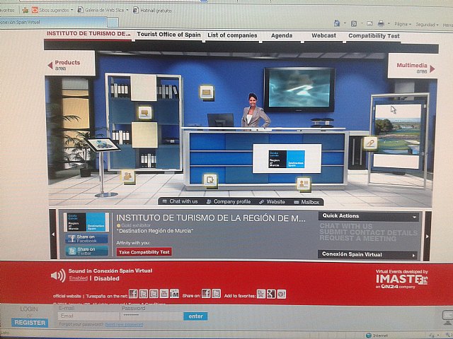Click the hotspot icon on the floor center
The image size is (453, 339).
[210, 180]
